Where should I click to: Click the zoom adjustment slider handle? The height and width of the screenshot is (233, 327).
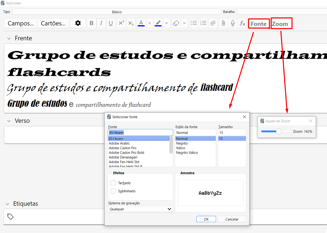[279, 131]
